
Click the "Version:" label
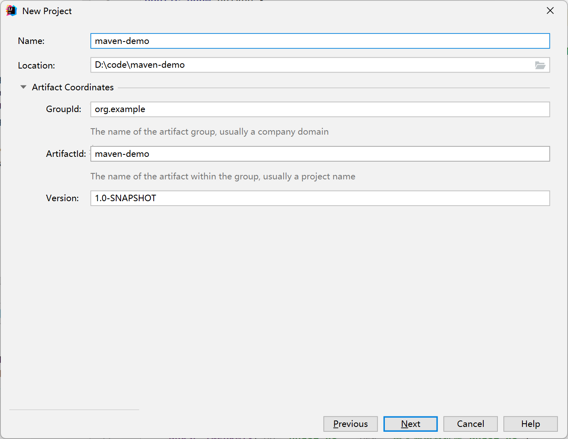click(62, 198)
